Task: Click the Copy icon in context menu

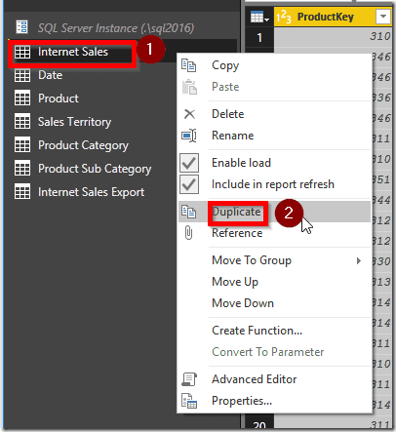Action: (189, 65)
